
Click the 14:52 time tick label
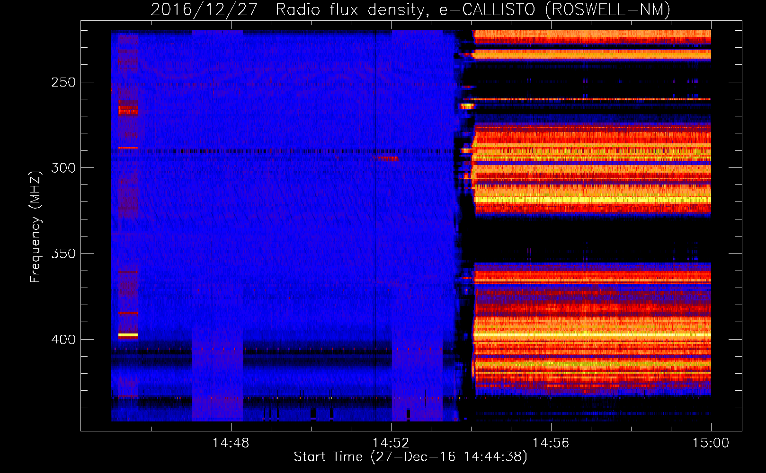[x=391, y=443]
